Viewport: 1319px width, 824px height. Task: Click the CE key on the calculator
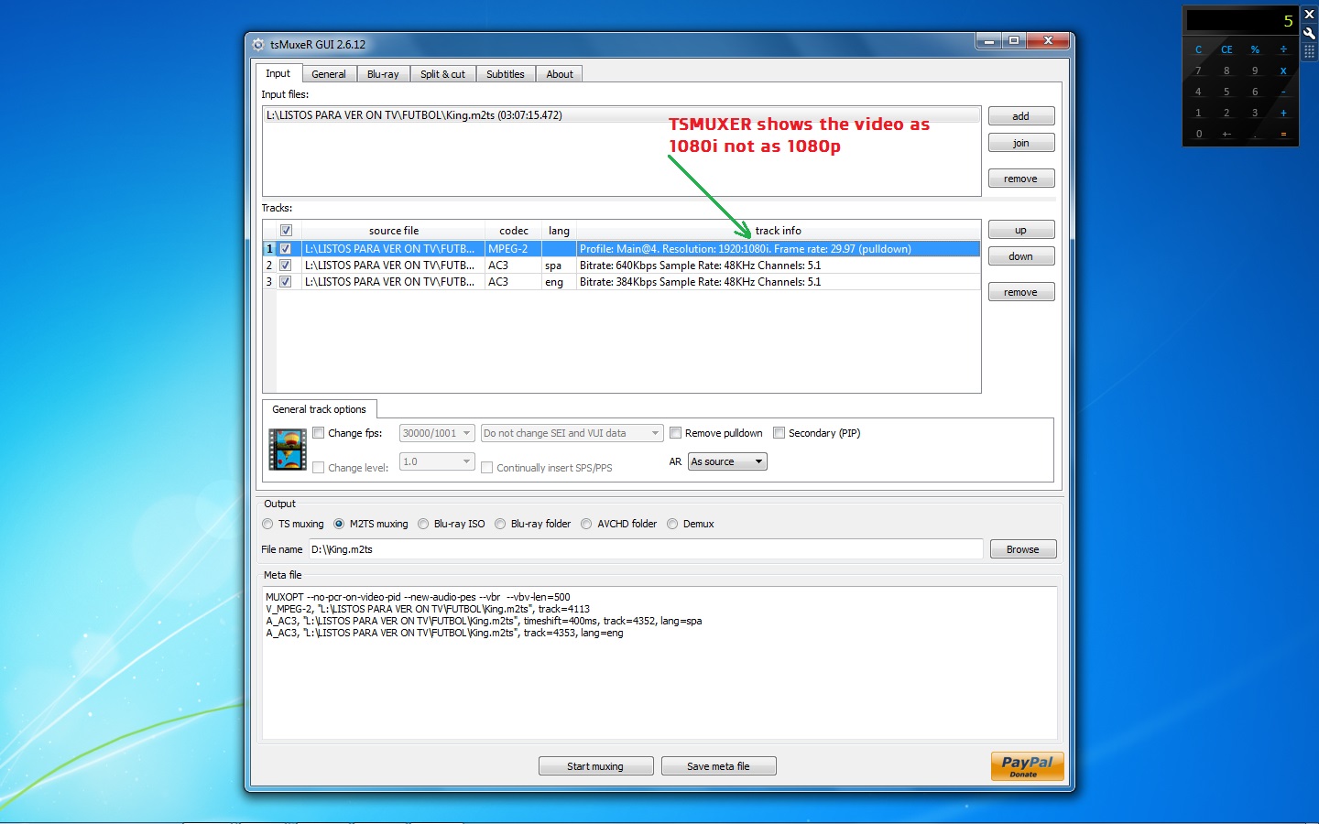point(1226,49)
